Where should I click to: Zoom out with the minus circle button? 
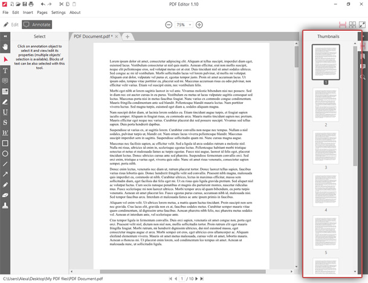coord(169,25)
